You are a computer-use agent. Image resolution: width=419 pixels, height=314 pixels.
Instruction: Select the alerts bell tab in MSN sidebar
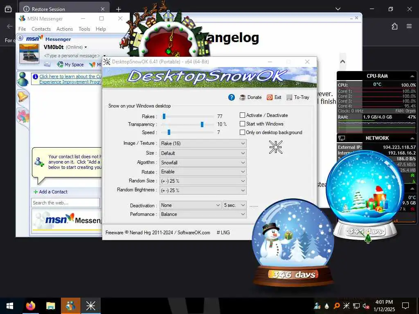click(x=23, y=96)
